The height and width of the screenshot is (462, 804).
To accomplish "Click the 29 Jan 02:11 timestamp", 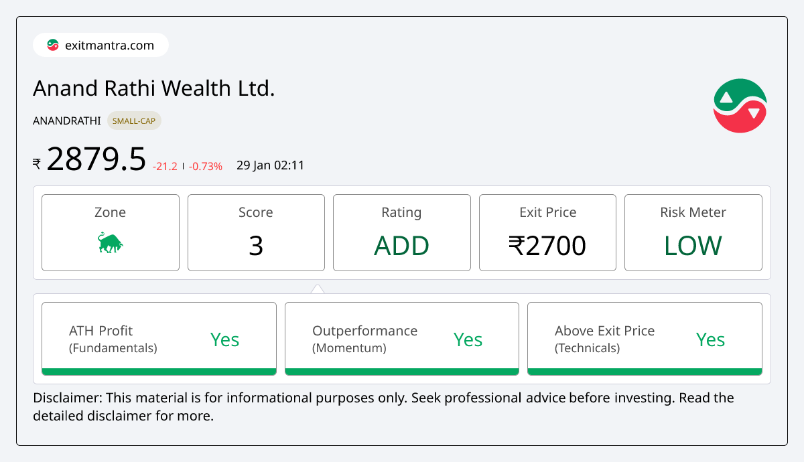I will click(270, 165).
